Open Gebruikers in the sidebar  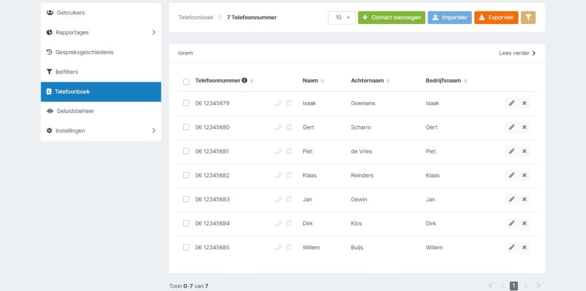(x=101, y=13)
